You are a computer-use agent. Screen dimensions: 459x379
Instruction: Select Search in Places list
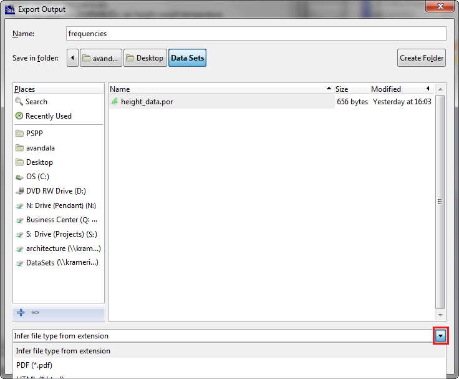click(x=36, y=102)
